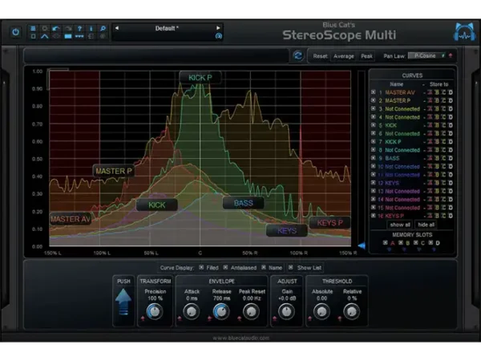The image size is (481, 361).
Task: Open the Pan Law P-Cosine dropdown
Action: (426, 55)
